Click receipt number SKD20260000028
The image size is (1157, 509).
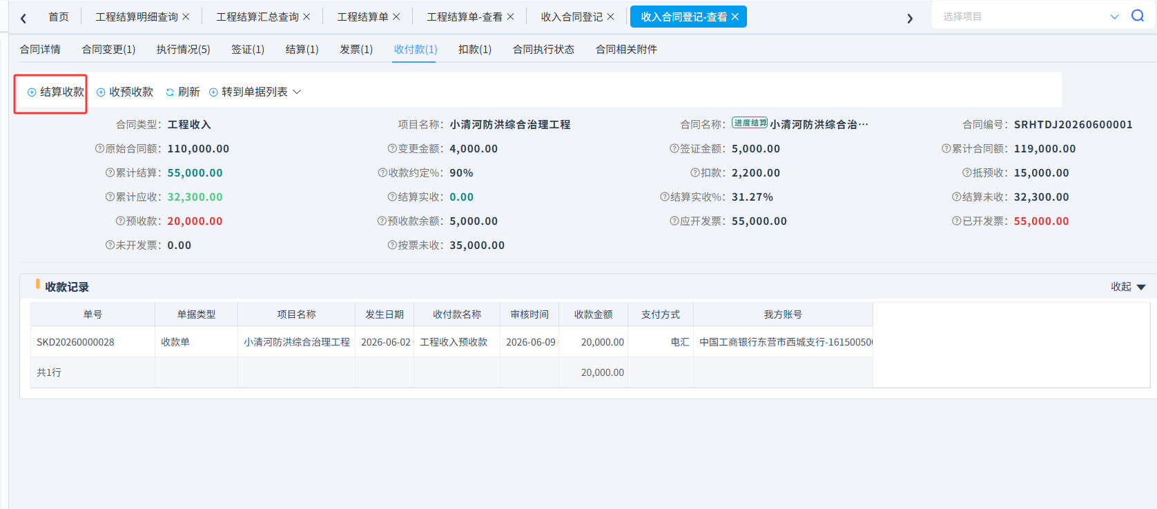tap(75, 341)
